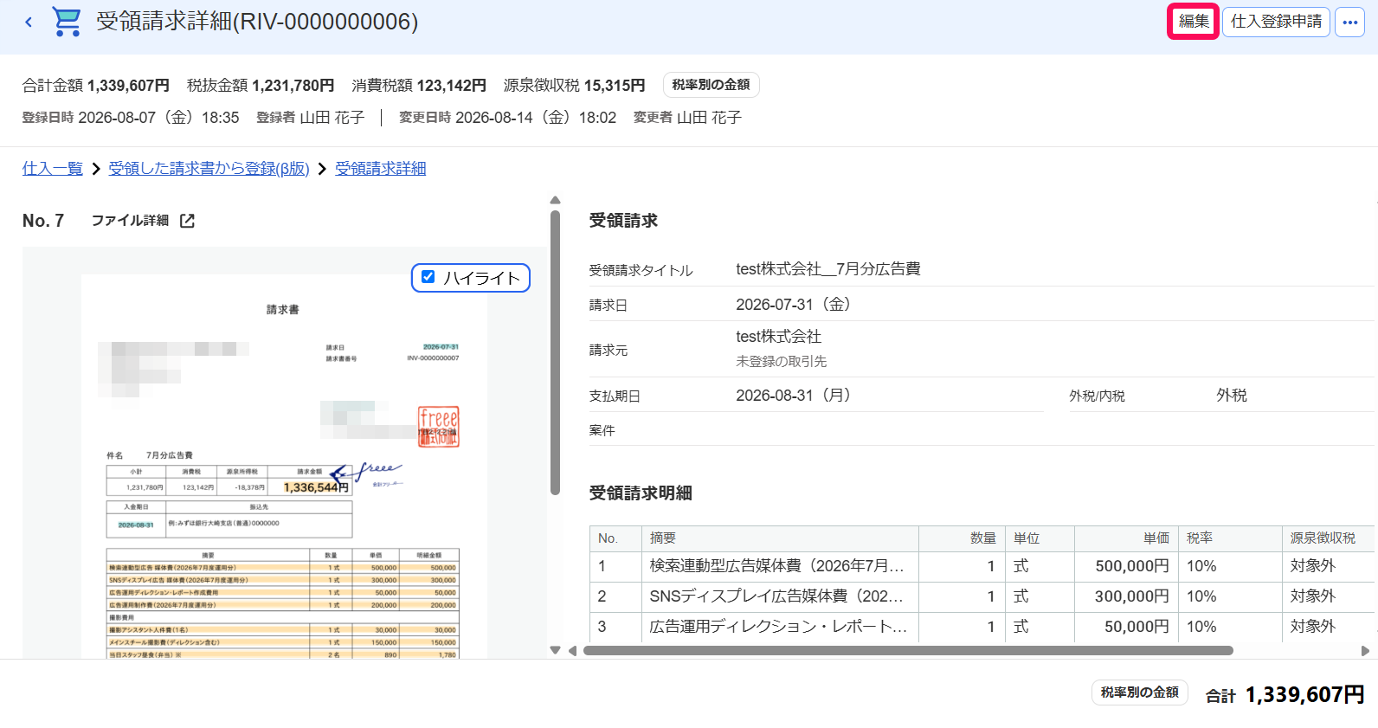Image resolution: width=1378 pixels, height=728 pixels.
Task: Click the scroll up arrow above the preview scrollbar
Action: [x=556, y=200]
